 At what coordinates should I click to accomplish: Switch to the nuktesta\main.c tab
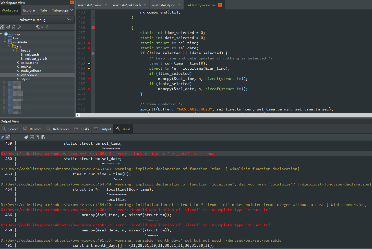(x=91, y=4)
